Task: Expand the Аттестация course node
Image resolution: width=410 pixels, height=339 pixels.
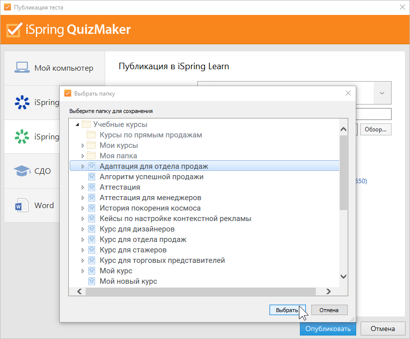Action: [x=83, y=187]
